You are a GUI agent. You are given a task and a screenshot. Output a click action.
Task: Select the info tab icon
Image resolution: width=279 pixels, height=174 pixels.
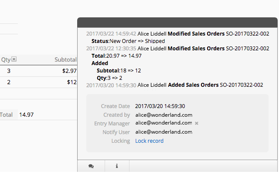click(x=117, y=166)
